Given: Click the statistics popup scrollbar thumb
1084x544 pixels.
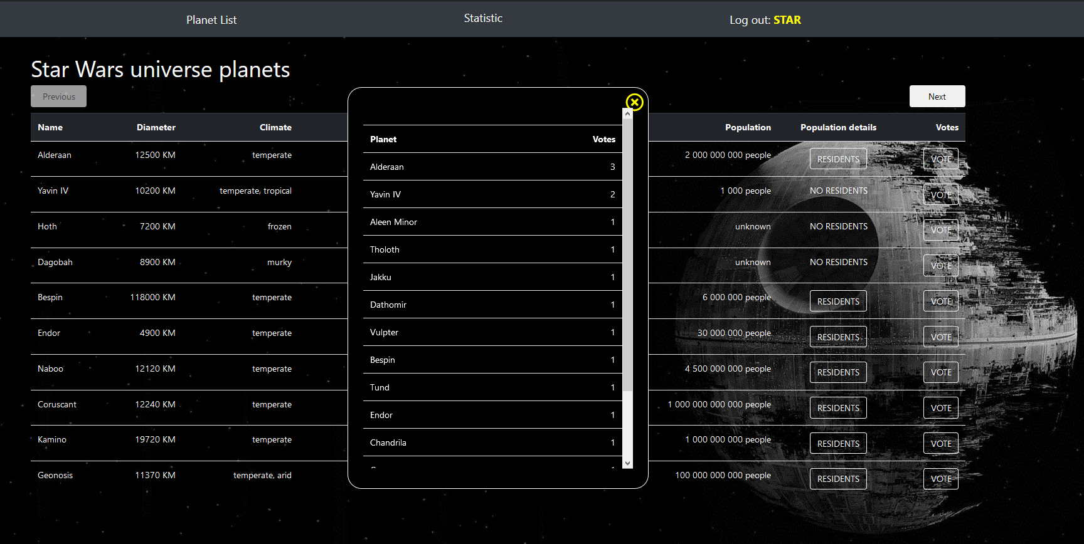Looking at the screenshot, I should click(627, 255).
